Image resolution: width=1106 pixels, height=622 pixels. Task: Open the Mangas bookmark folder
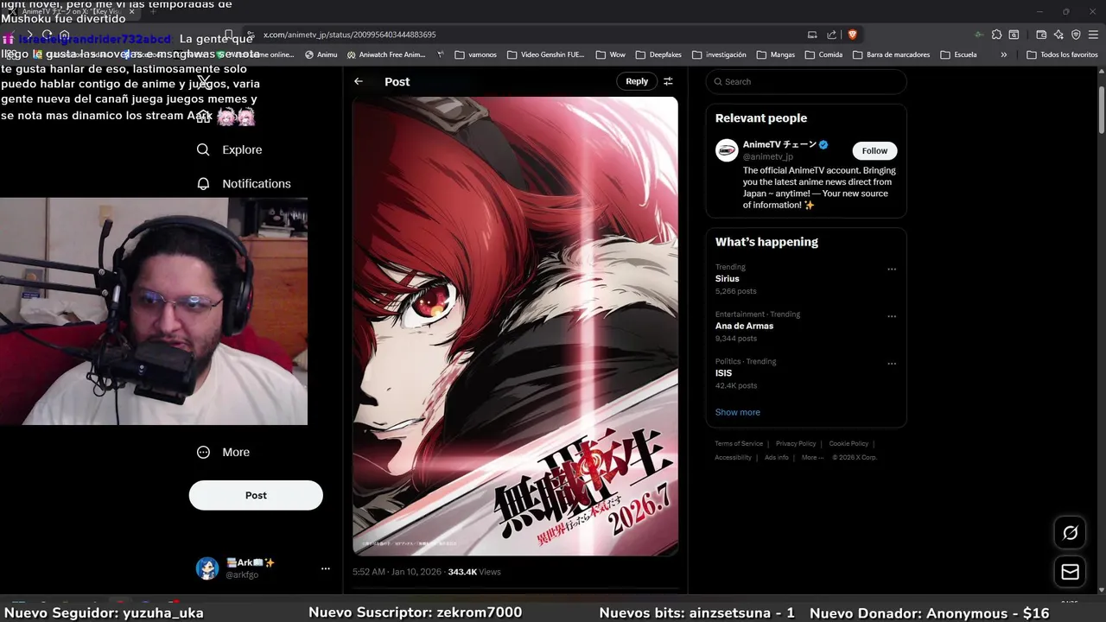[775, 54]
